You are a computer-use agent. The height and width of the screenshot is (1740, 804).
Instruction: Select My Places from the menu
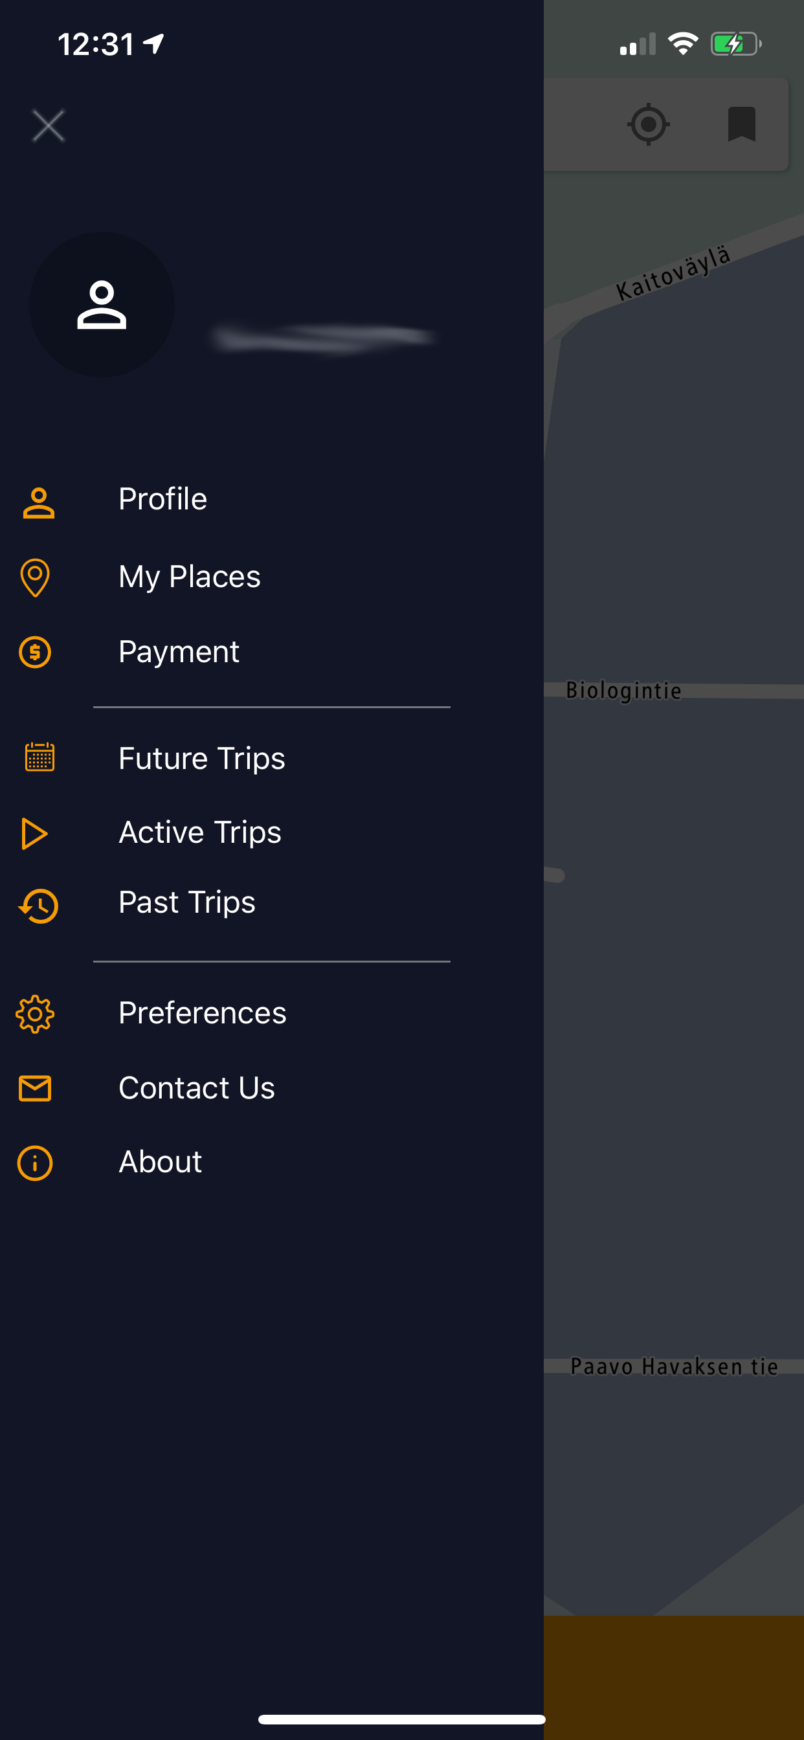coord(189,577)
